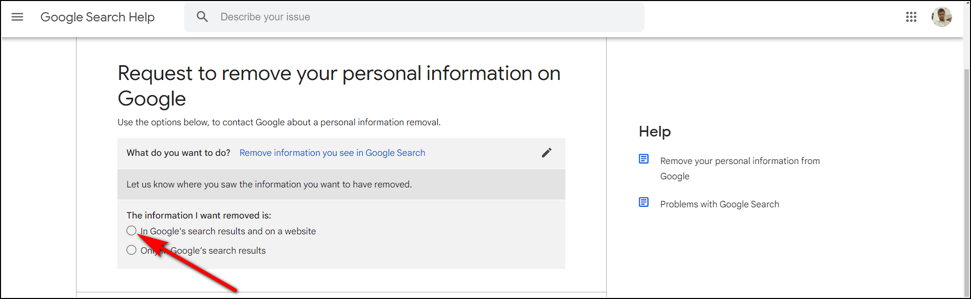Open the Google Search Help home link

pyautogui.click(x=97, y=17)
